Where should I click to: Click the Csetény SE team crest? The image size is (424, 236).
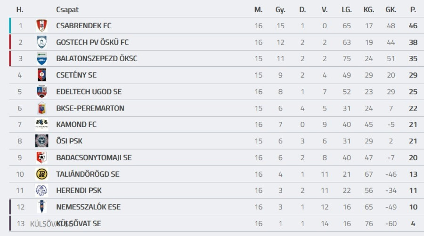pyautogui.click(x=42, y=75)
